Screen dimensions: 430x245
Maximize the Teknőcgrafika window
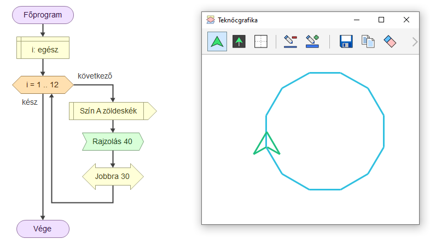tap(381, 20)
